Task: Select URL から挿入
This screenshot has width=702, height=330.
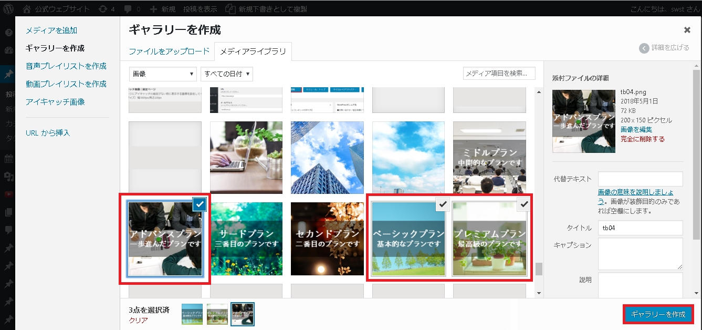Action: (48, 133)
